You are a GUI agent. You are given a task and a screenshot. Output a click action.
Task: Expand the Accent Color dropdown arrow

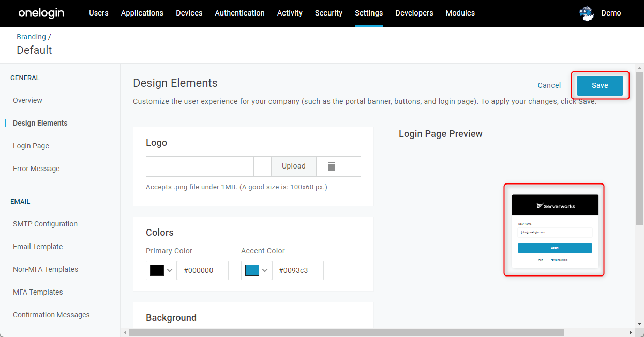click(265, 270)
